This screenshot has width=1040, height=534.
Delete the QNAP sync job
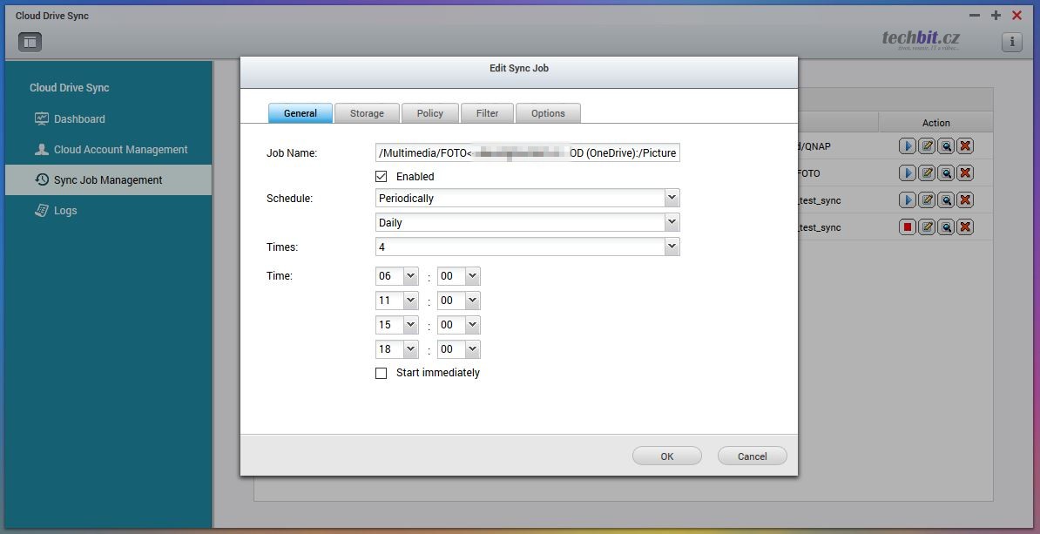[965, 146]
